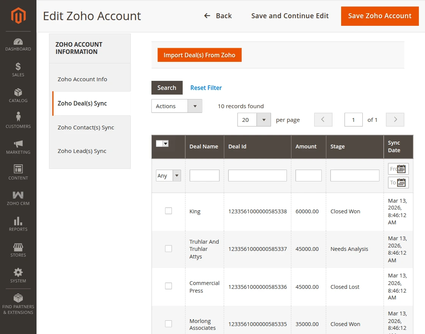Open the Sync Date To calendar picker
Screen dimensions: 425x334
click(401, 183)
